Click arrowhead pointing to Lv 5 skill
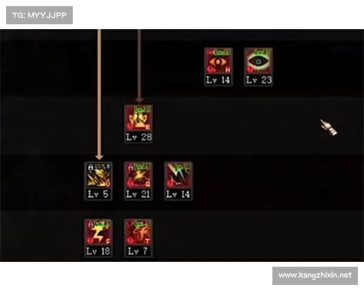 [99, 157]
